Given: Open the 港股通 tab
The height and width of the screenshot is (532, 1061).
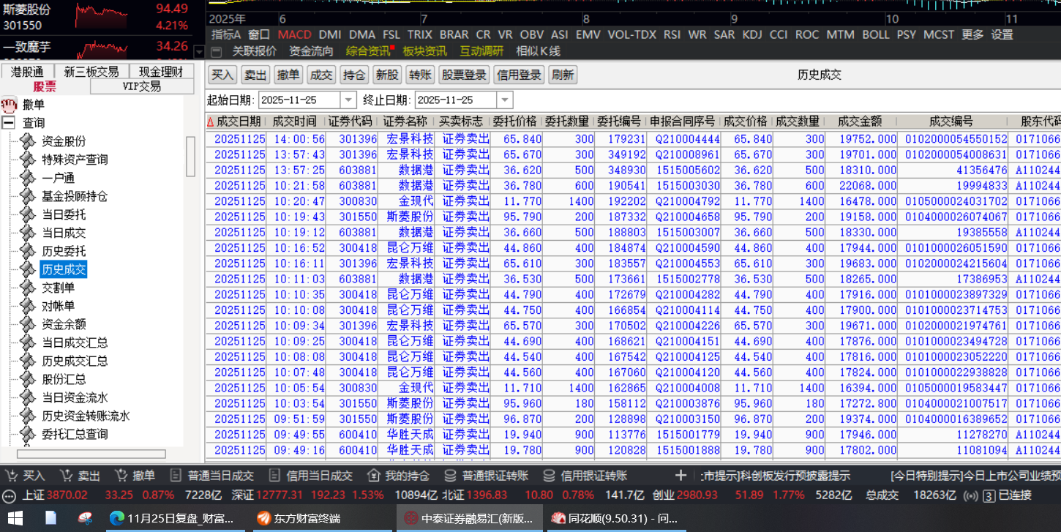Looking at the screenshot, I should pyautogui.click(x=28, y=72).
